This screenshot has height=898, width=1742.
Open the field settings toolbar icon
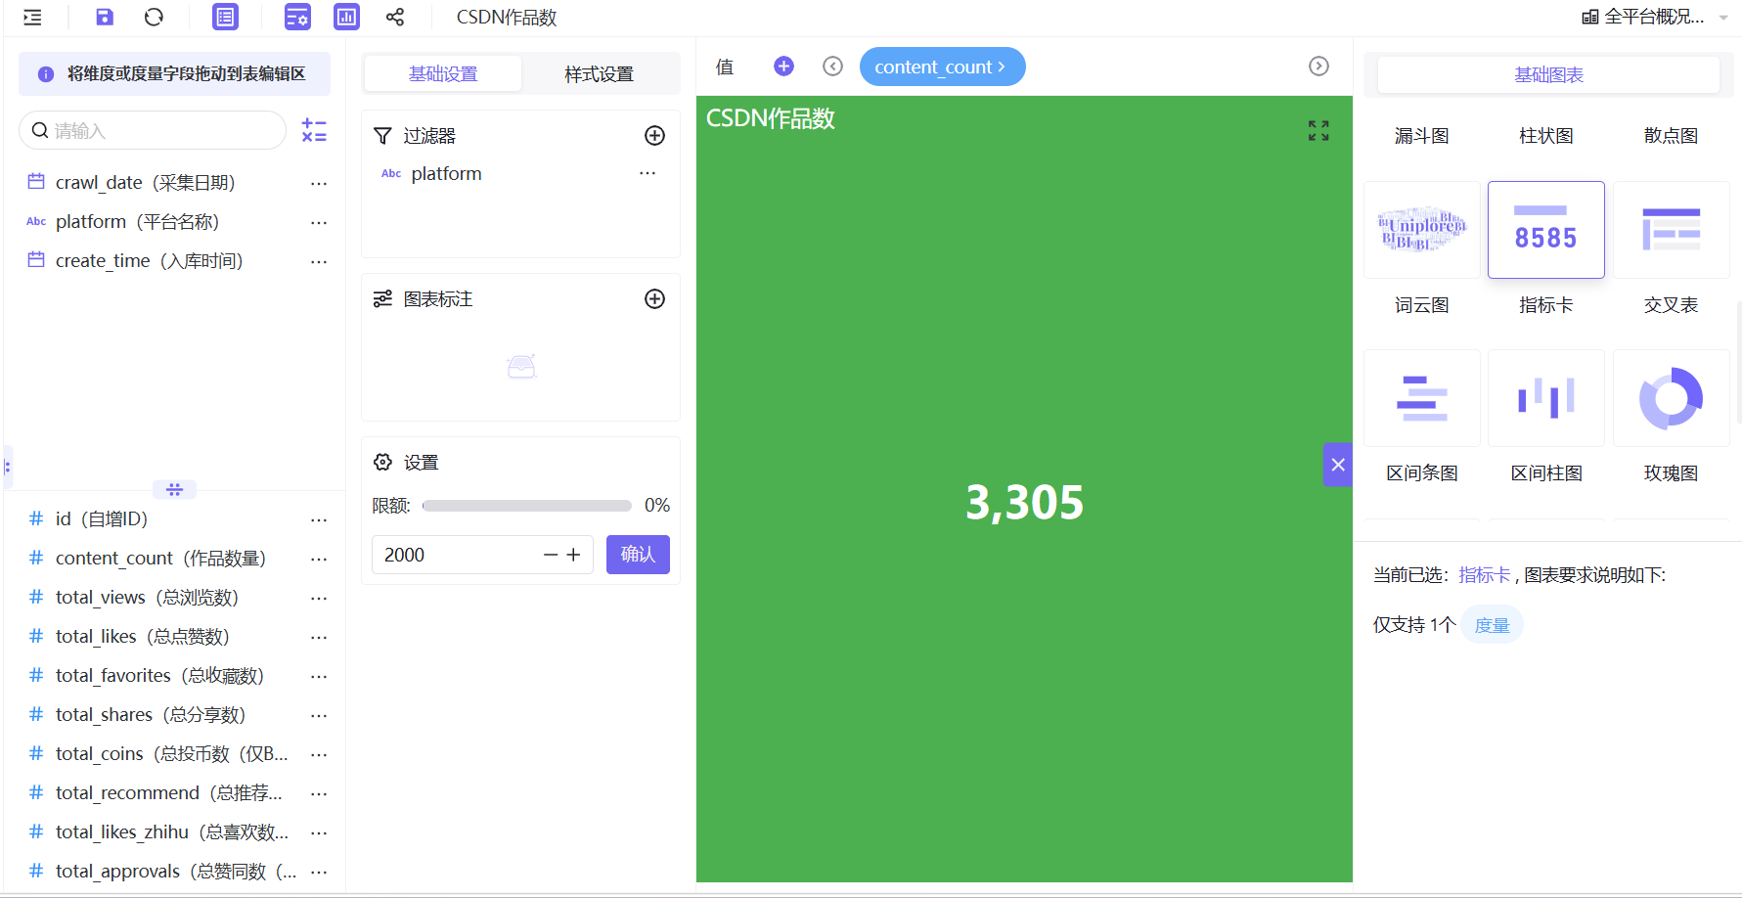pyautogui.click(x=297, y=17)
